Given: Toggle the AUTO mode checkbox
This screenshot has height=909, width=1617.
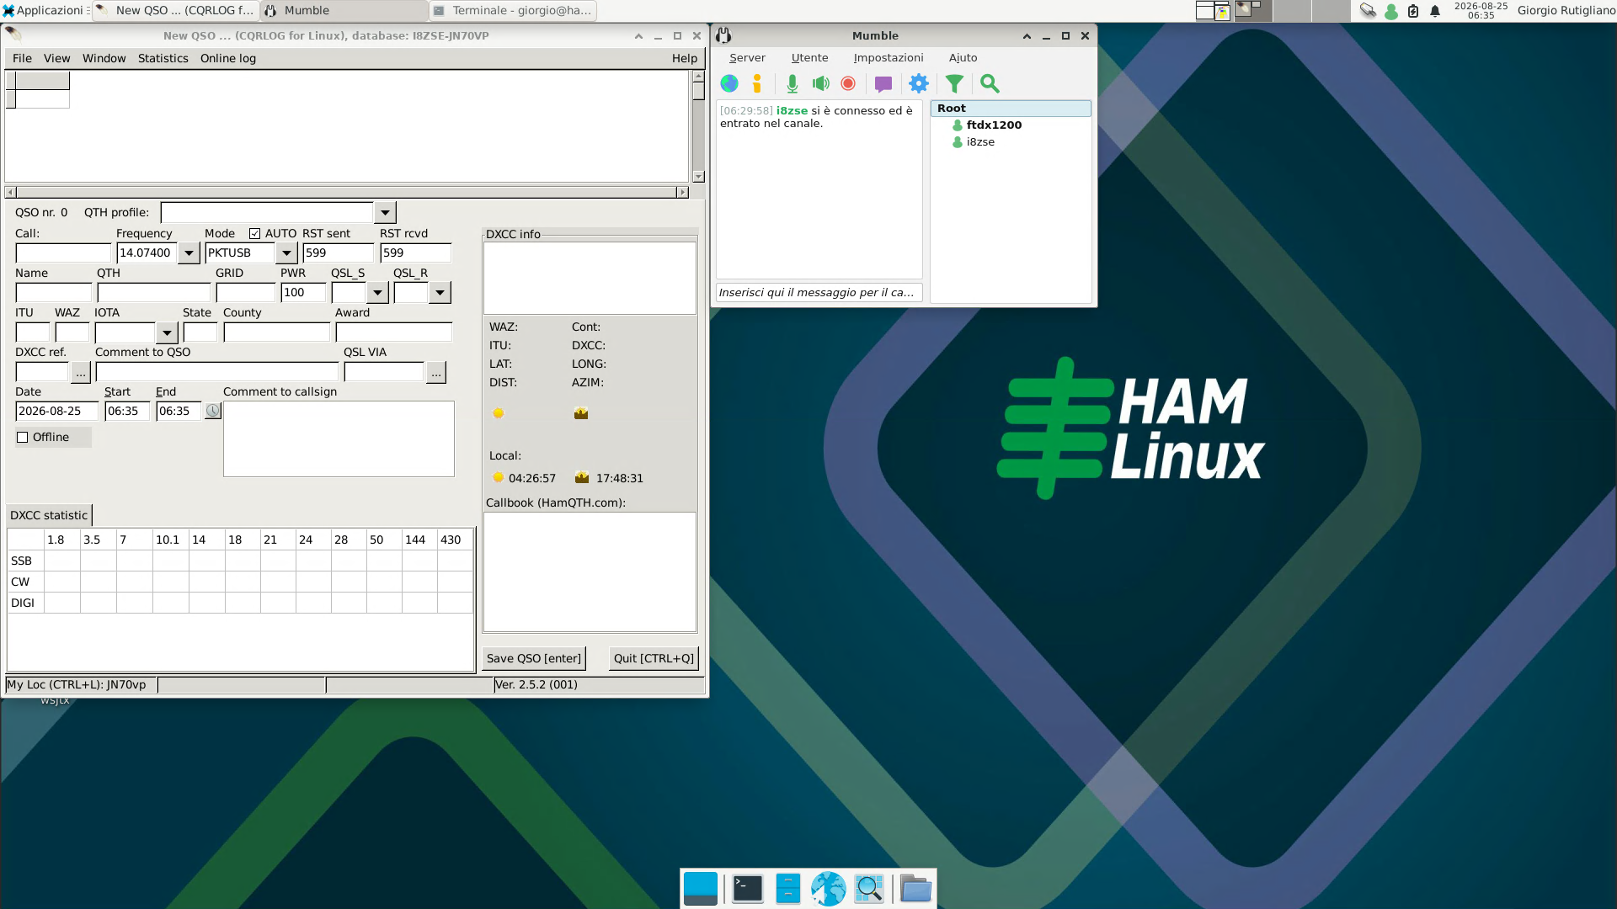Looking at the screenshot, I should coord(254,233).
